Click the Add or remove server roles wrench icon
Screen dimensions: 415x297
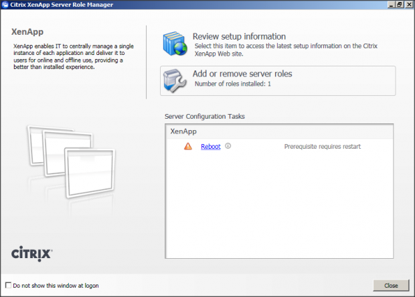(x=175, y=80)
